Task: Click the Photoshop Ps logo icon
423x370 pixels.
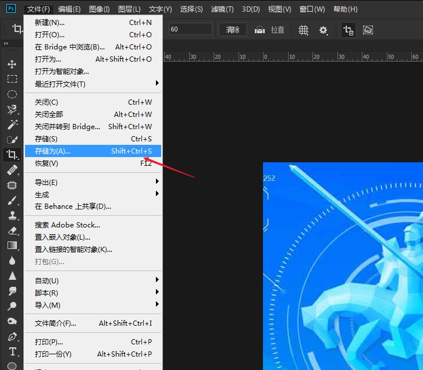Action: point(11,9)
